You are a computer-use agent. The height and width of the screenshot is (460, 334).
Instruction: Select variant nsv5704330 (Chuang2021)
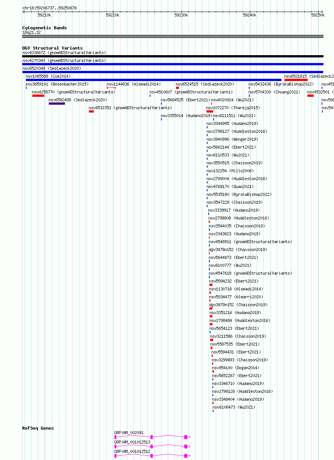(275, 92)
